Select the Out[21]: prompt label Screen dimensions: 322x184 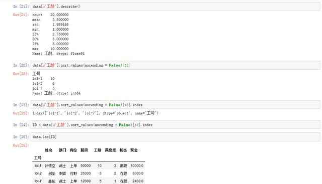pyautogui.click(x=21, y=15)
